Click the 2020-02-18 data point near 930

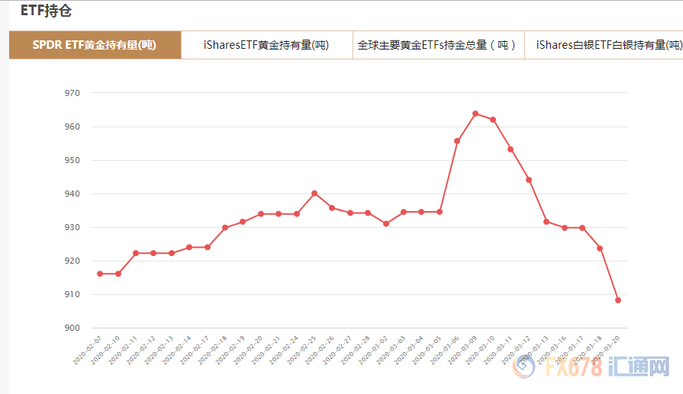[x=225, y=227]
